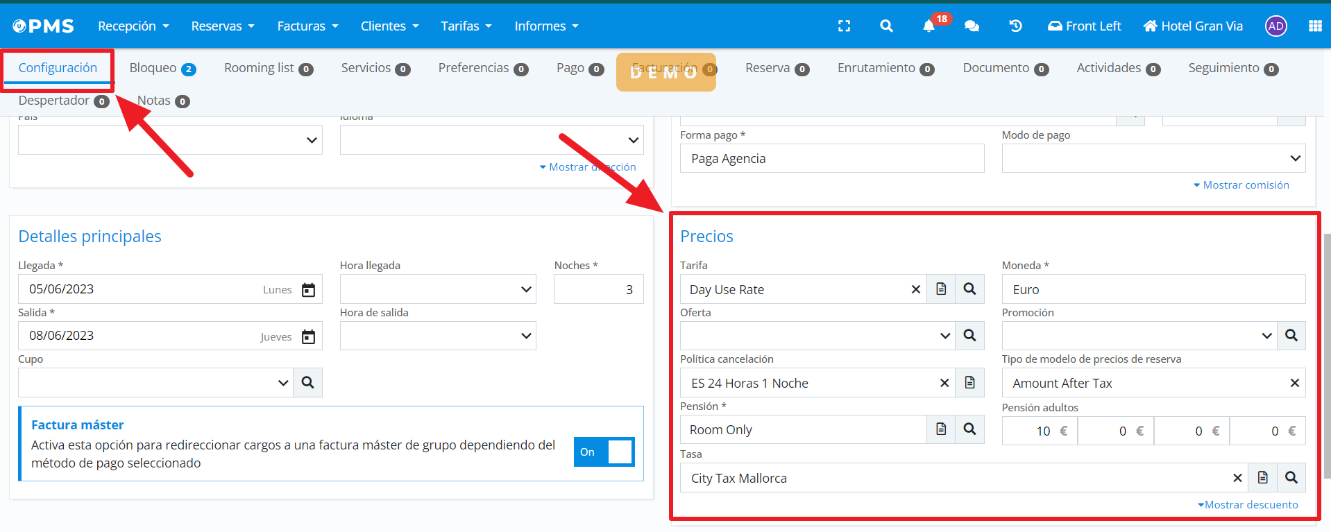Clear the City Tax Mallorca tasa
This screenshot has width=1331, height=532.
1237,478
